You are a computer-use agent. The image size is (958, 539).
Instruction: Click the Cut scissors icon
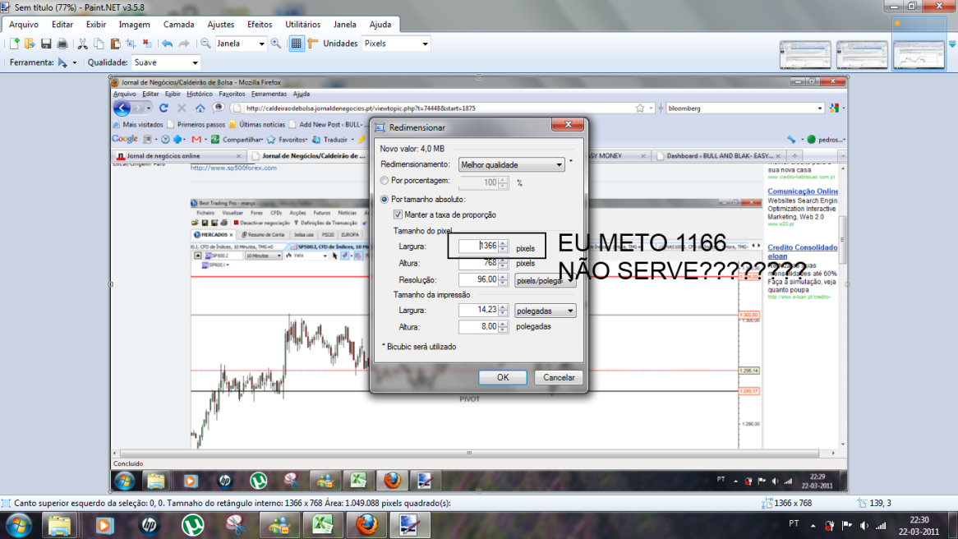[82, 44]
